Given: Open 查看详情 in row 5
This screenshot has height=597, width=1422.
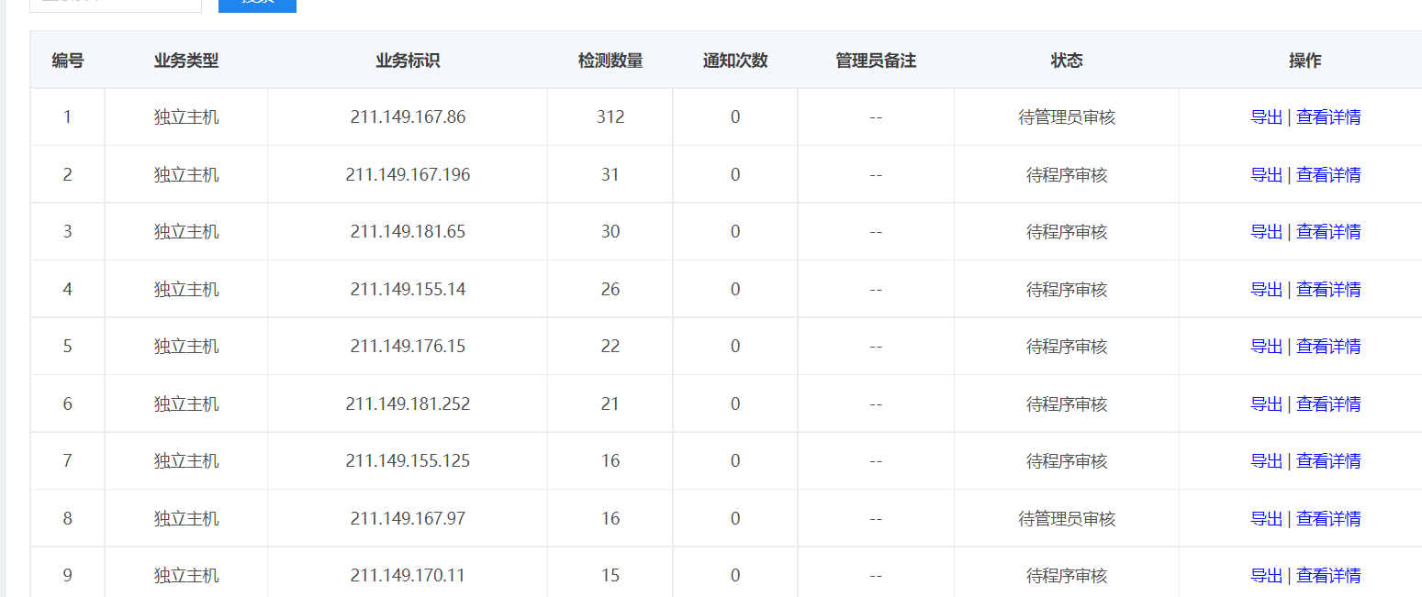Looking at the screenshot, I should [x=1327, y=347].
